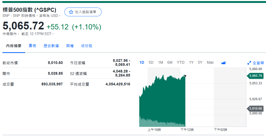The height and width of the screenshot is (137, 266).
Task: Switch to the 期權 tab
Action: click(70, 46)
